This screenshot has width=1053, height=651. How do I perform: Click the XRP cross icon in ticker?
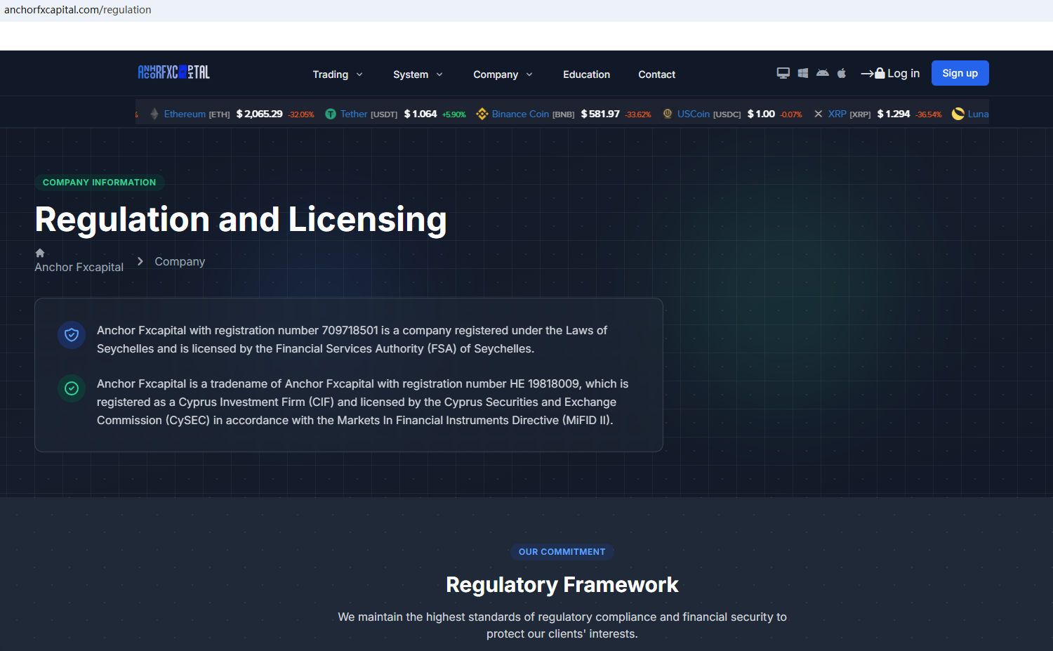[x=818, y=114]
